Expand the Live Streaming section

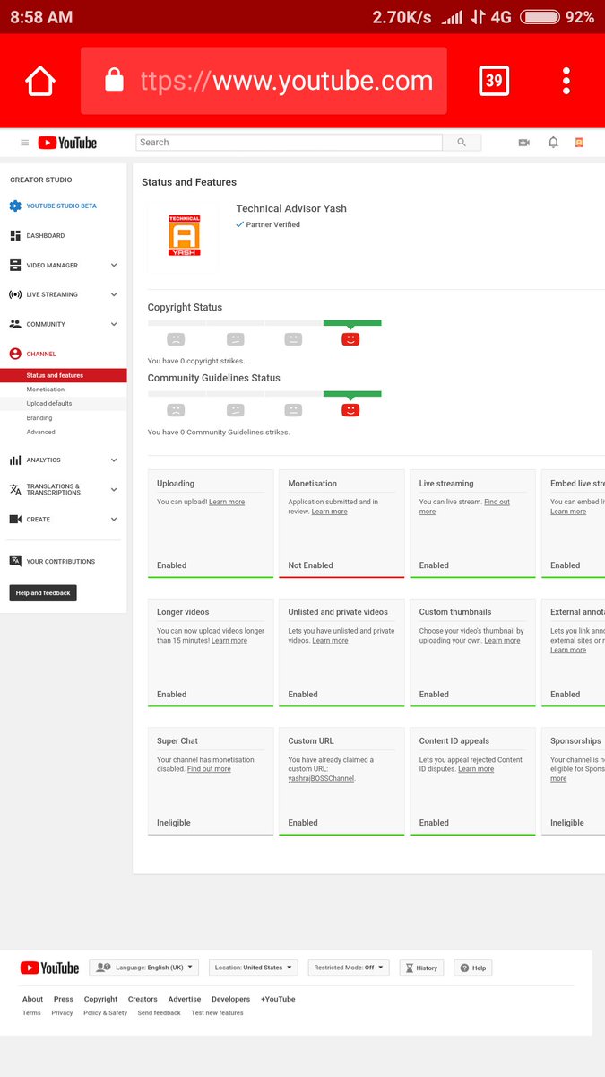pyautogui.click(x=114, y=294)
